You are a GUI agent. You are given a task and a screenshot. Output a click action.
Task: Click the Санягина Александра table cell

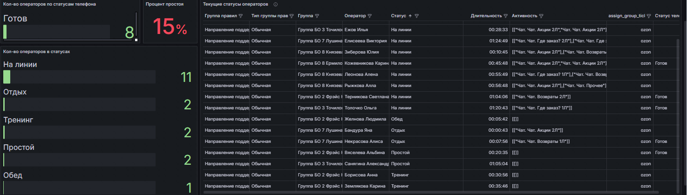[366, 164]
